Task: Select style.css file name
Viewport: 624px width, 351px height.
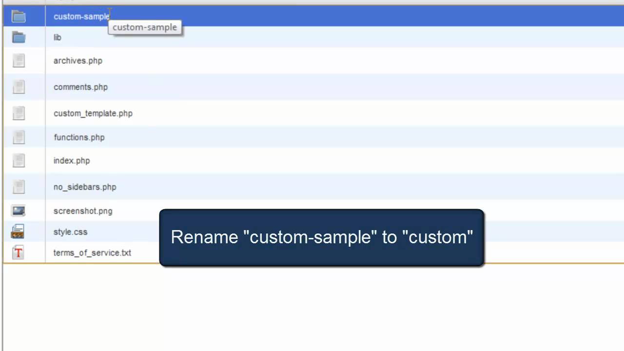Action: pos(70,232)
